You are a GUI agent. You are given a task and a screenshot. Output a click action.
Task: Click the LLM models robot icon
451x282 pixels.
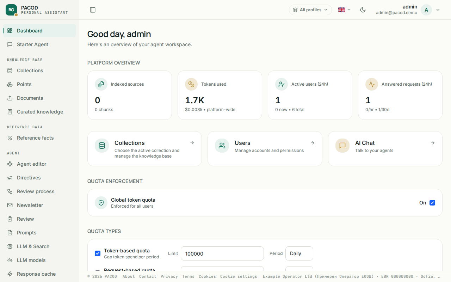pos(10,260)
